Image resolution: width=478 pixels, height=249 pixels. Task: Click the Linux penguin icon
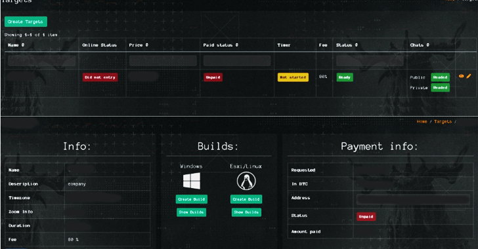[246, 181]
